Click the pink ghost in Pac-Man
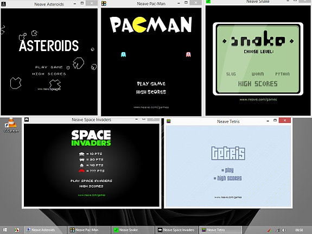312x234 pixels. (188, 54)
